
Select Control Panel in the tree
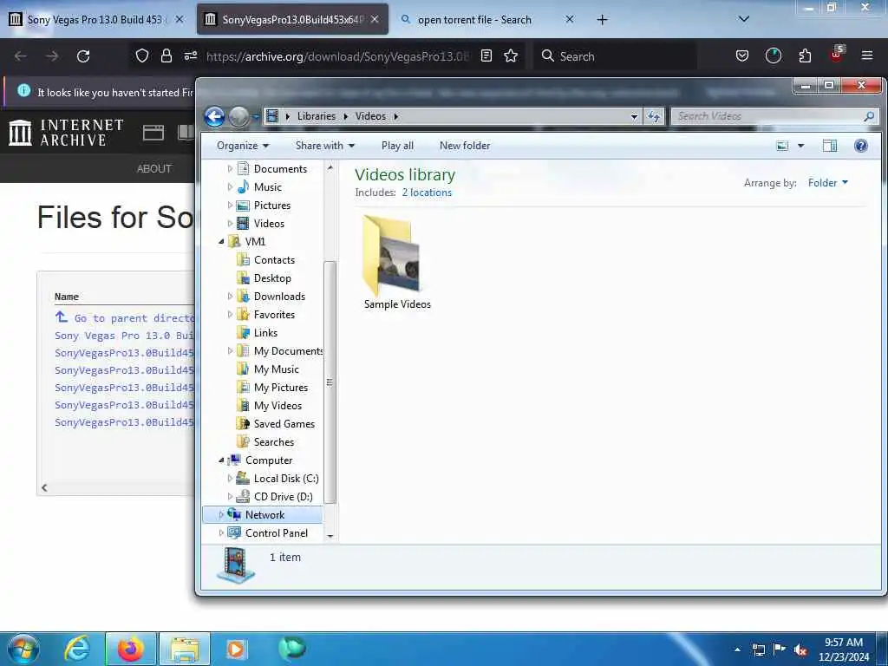pyautogui.click(x=277, y=533)
